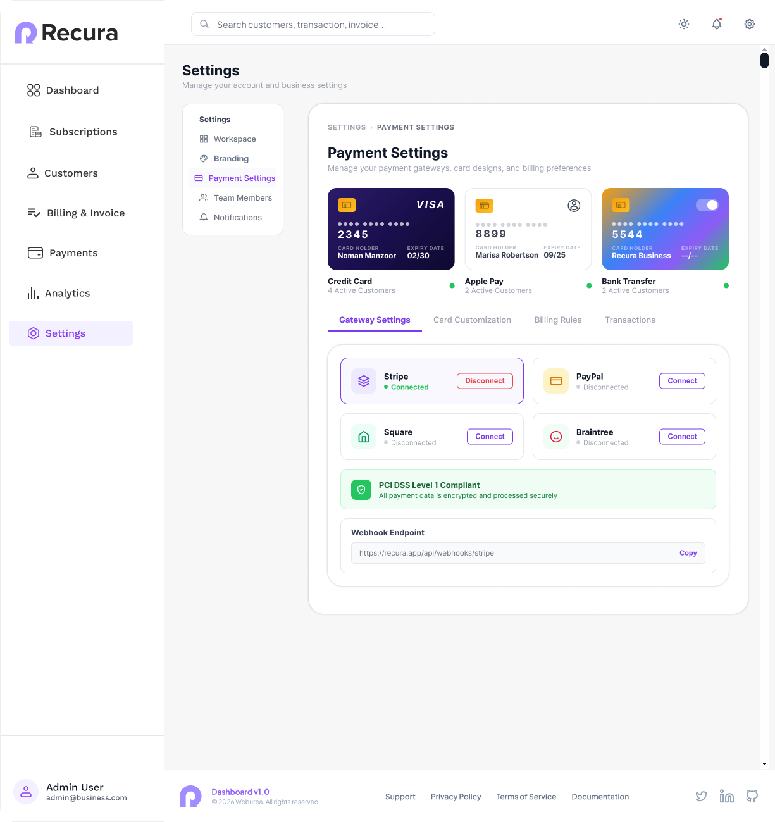775x822 pixels.
Task: Click the scrollbar down arrow
Action: 764,764
